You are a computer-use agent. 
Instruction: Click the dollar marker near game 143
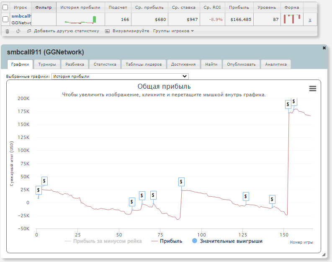pyautogui.click(x=272, y=199)
